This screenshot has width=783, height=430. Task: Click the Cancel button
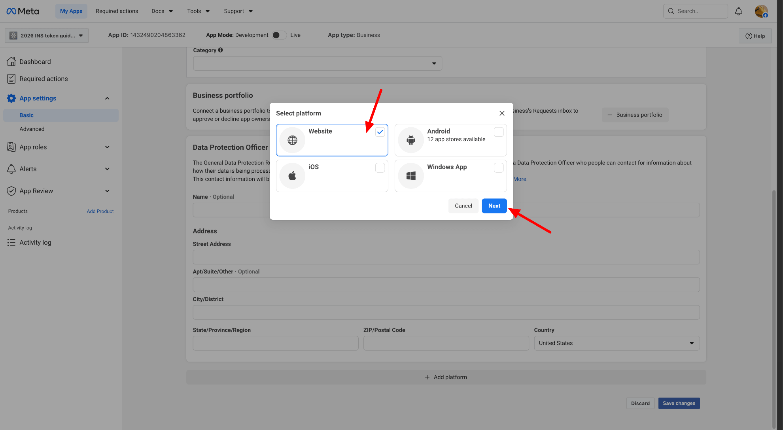463,206
